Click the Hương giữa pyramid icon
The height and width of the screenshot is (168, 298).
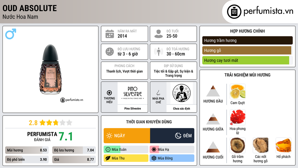coord(213,119)
